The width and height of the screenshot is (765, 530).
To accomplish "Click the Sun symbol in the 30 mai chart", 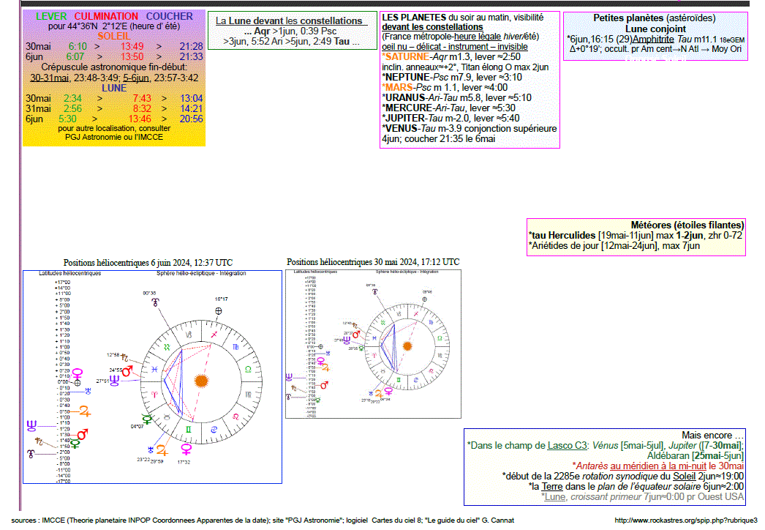I will pyautogui.click(x=407, y=346).
